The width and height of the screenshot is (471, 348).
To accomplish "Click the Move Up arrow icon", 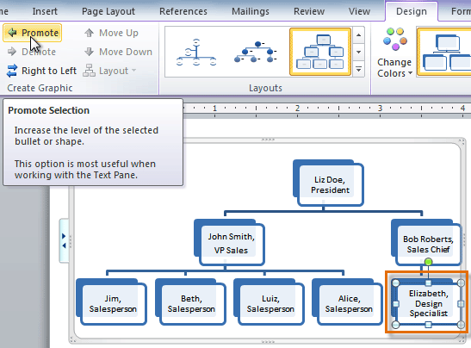I will click(x=89, y=33).
